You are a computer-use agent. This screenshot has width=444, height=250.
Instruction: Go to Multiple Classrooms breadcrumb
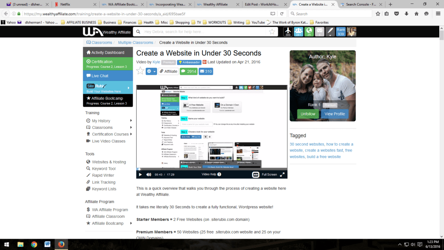click(135, 43)
